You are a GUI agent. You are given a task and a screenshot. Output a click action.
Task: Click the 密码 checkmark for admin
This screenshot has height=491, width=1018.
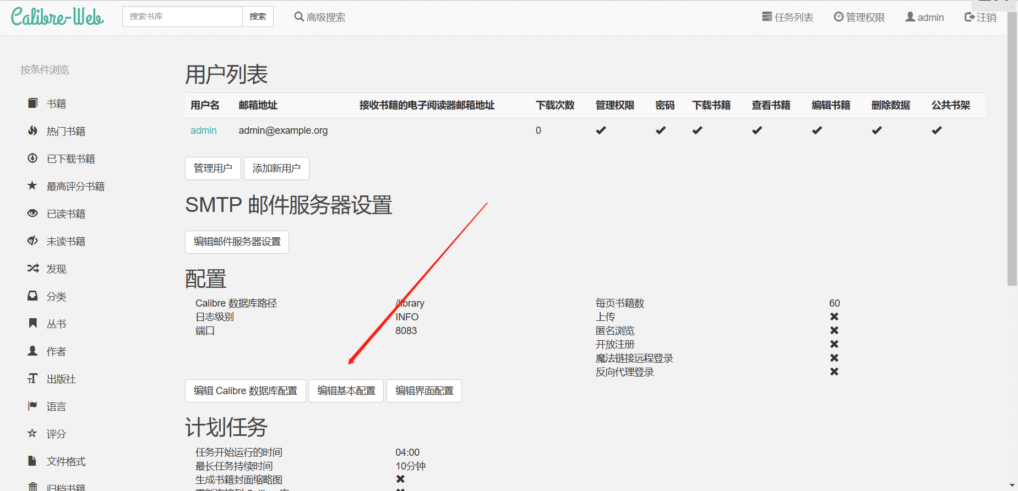(x=661, y=130)
